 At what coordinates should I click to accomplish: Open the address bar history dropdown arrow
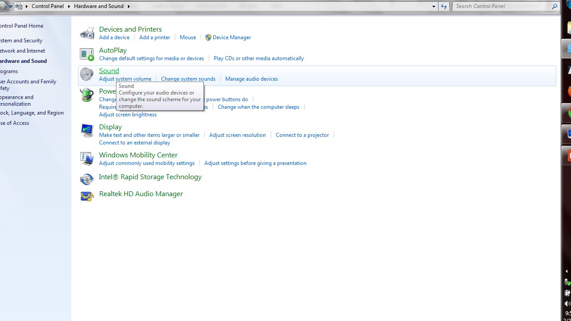point(434,6)
